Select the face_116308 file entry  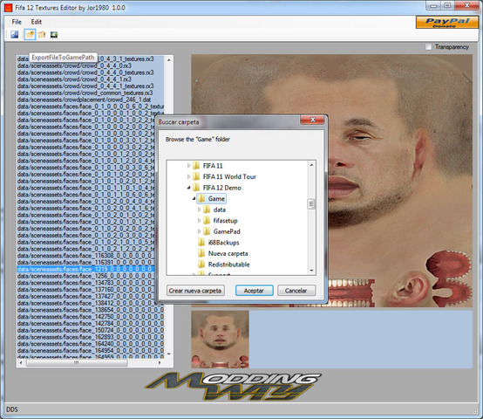tap(85, 256)
